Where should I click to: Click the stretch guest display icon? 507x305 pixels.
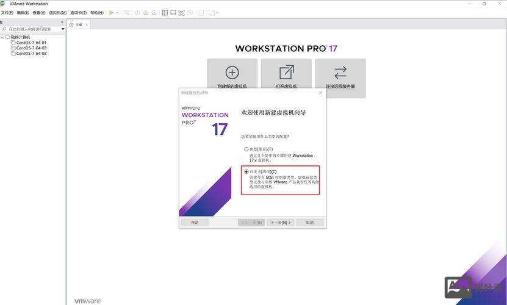pyautogui.click(x=212, y=13)
